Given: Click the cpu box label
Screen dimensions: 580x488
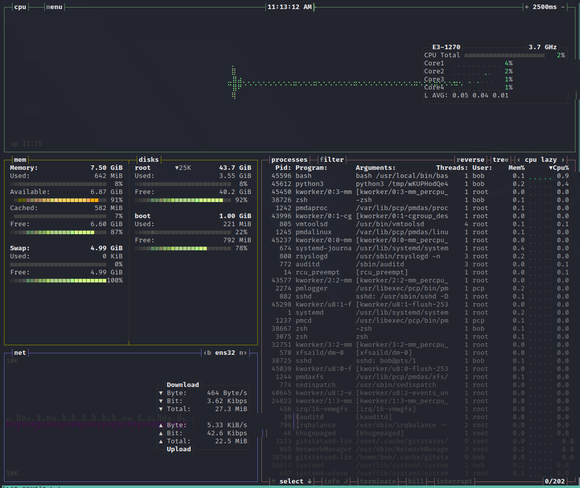Looking at the screenshot, I should point(20,7).
